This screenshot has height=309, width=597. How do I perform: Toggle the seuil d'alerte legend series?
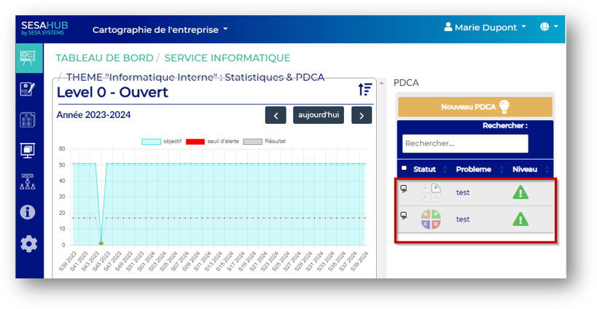click(211, 141)
